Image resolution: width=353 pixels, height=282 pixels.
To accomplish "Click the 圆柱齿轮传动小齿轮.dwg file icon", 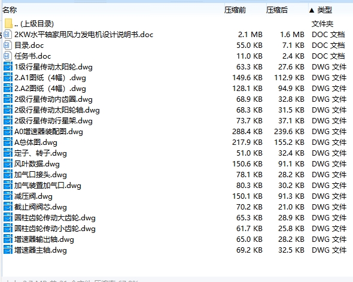I will click(8, 229).
